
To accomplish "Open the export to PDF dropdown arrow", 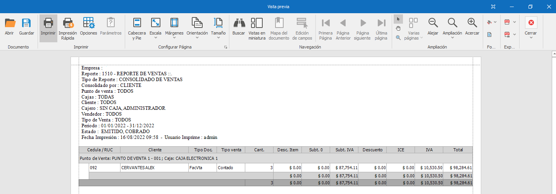I will (514, 22).
